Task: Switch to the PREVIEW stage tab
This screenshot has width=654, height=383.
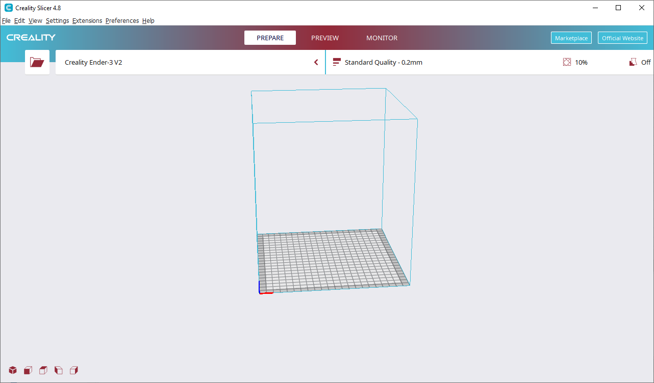Action: click(325, 38)
